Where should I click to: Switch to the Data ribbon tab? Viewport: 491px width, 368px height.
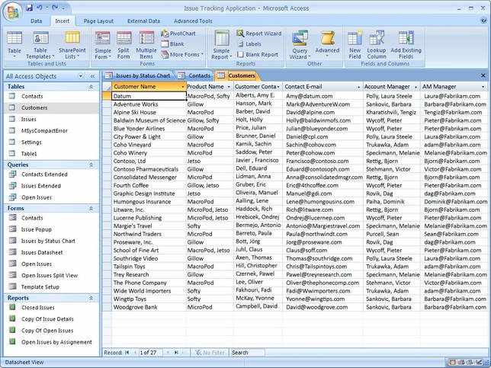pos(37,21)
